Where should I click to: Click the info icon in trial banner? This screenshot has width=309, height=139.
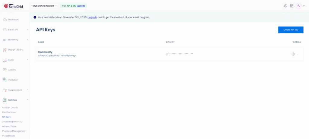coord(35,17)
